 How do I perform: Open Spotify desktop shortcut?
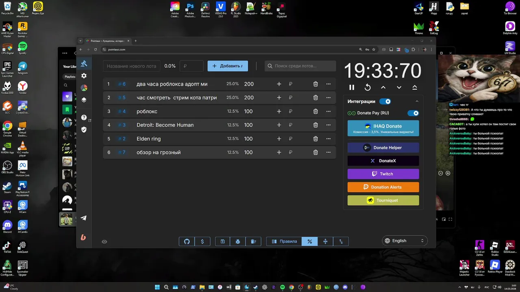tap(23, 48)
